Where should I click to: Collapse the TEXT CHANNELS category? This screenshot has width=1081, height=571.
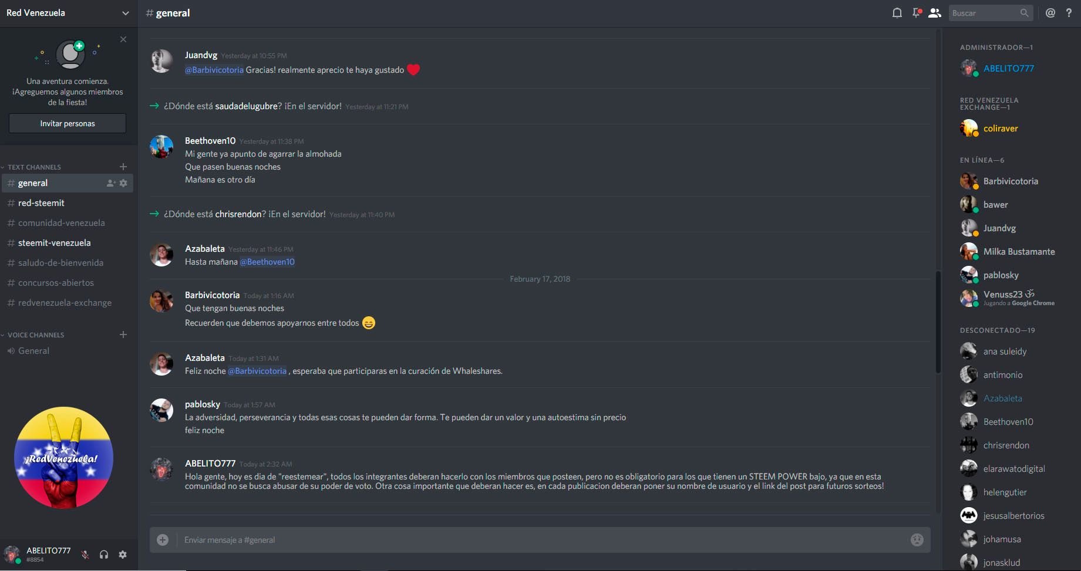(x=34, y=167)
